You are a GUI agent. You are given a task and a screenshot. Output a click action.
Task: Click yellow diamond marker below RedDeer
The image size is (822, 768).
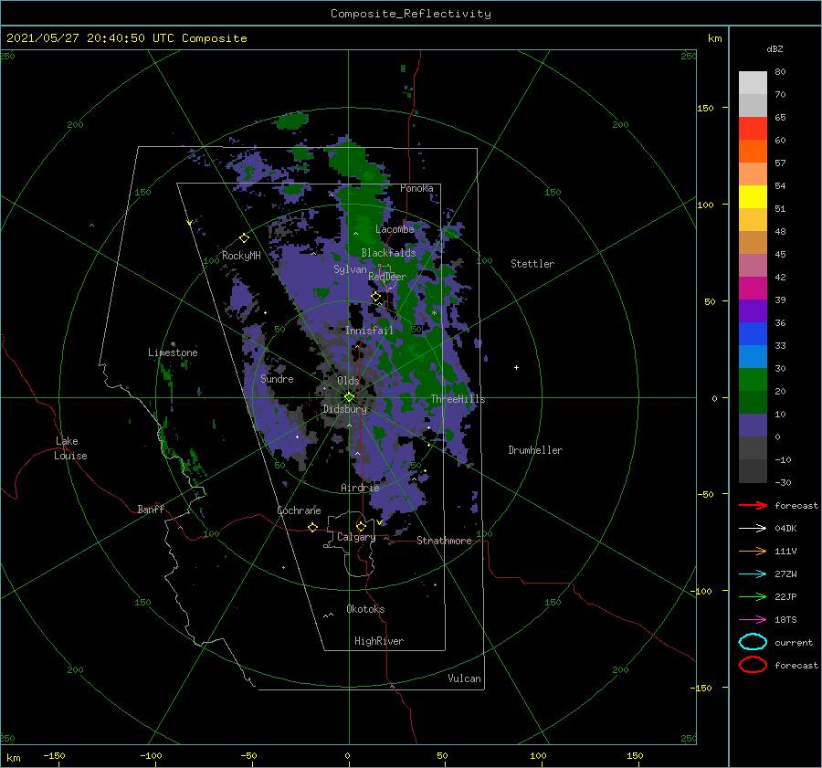click(376, 297)
